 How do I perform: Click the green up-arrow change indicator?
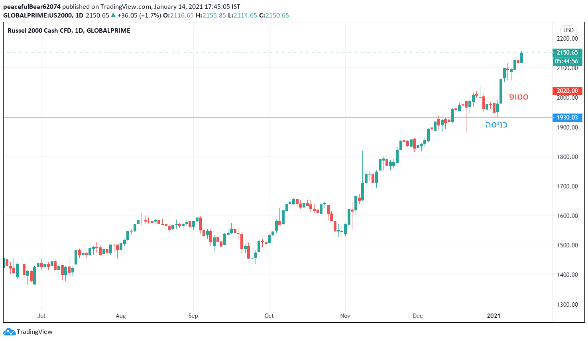(x=113, y=15)
